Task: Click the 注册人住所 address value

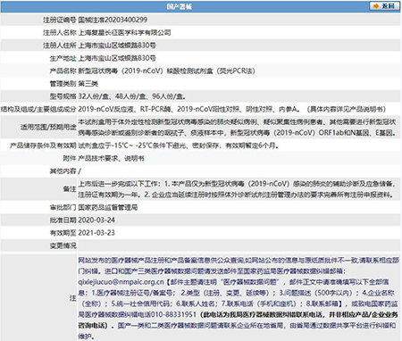Action: (117, 46)
